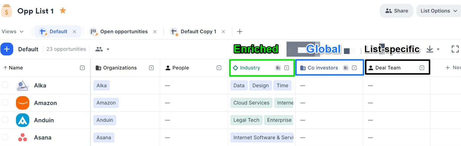Open the People column options menu
The height and width of the screenshot is (146, 461).
click(x=219, y=68)
